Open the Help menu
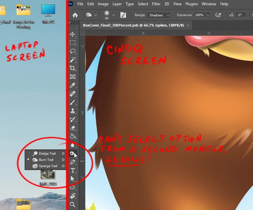The width and height of the screenshot is (253, 210). click(x=224, y=4)
